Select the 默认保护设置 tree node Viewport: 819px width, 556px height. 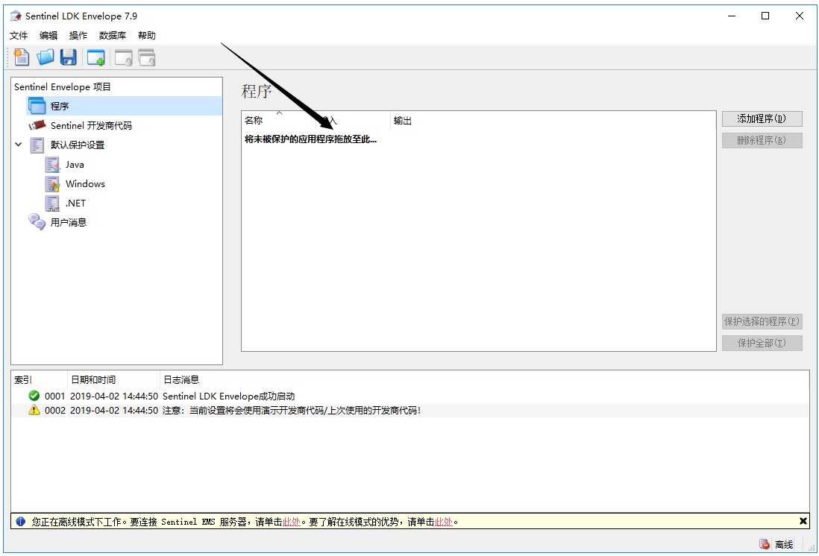pyautogui.click(x=78, y=145)
